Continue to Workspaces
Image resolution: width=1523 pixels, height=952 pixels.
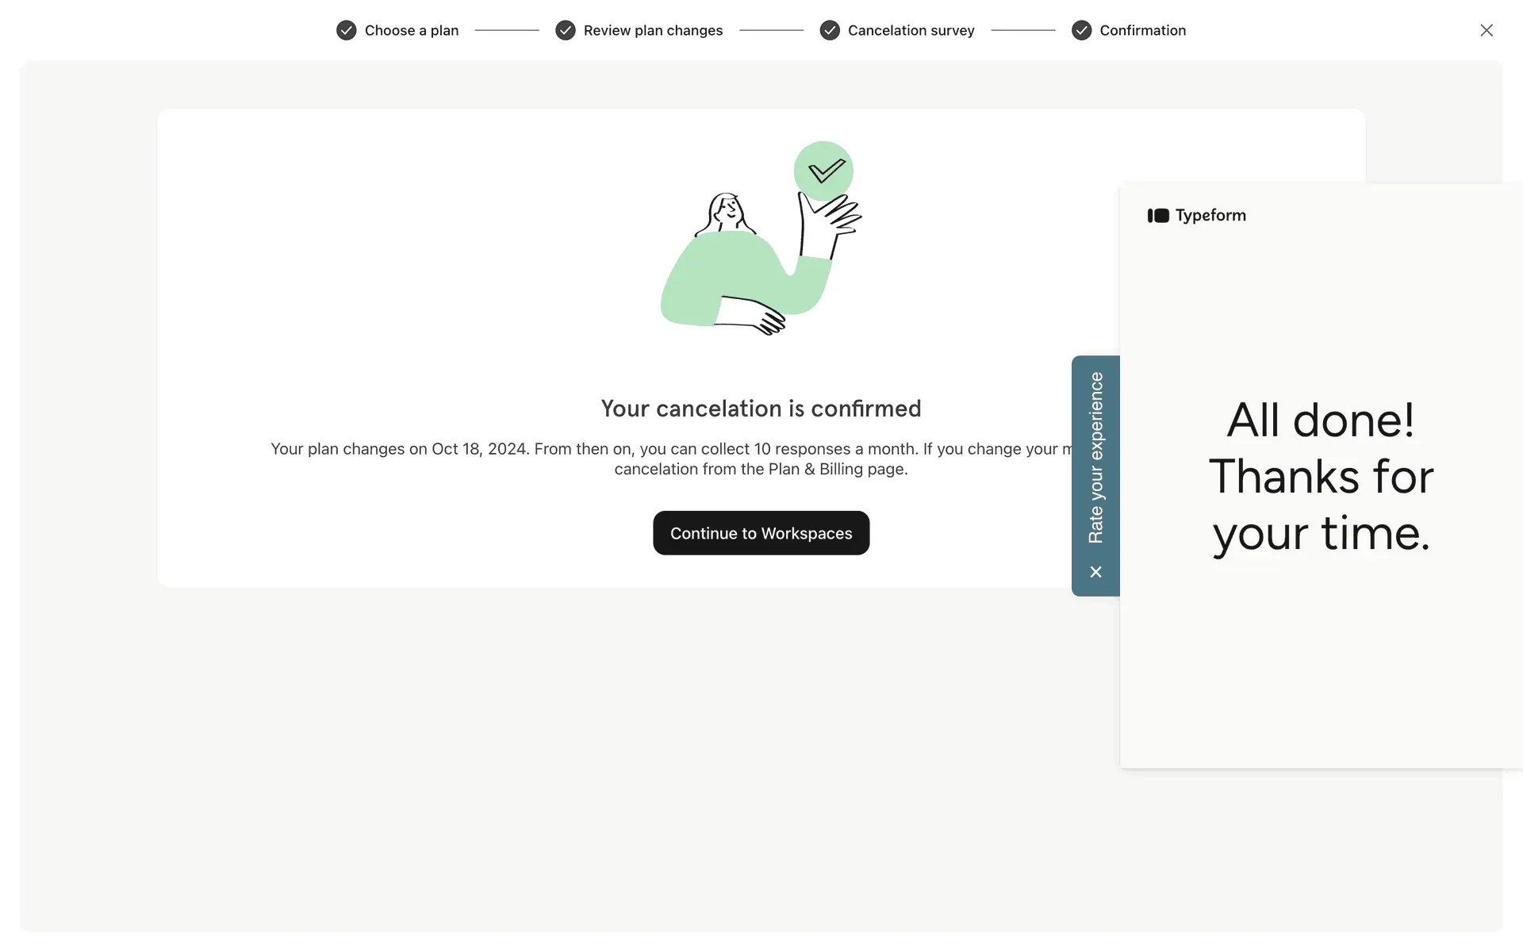click(x=761, y=533)
